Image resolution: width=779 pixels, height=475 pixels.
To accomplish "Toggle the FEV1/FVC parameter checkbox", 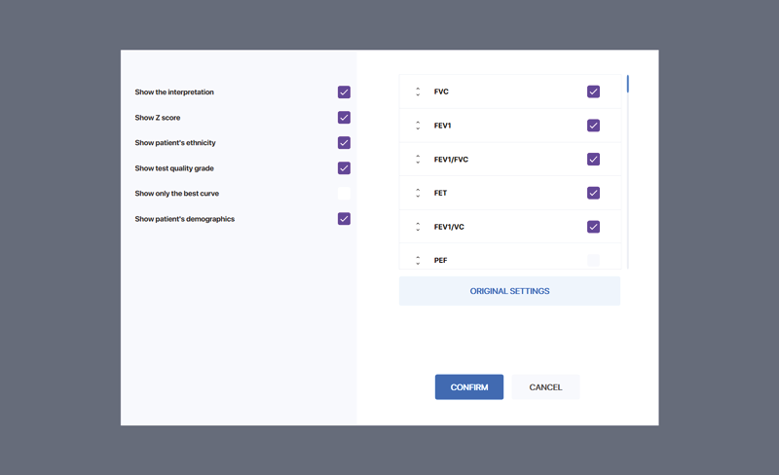I will (x=593, y=160).
